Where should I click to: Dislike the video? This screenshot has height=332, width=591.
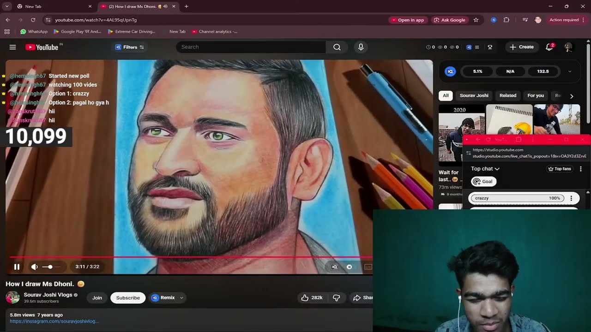point(337,298)
